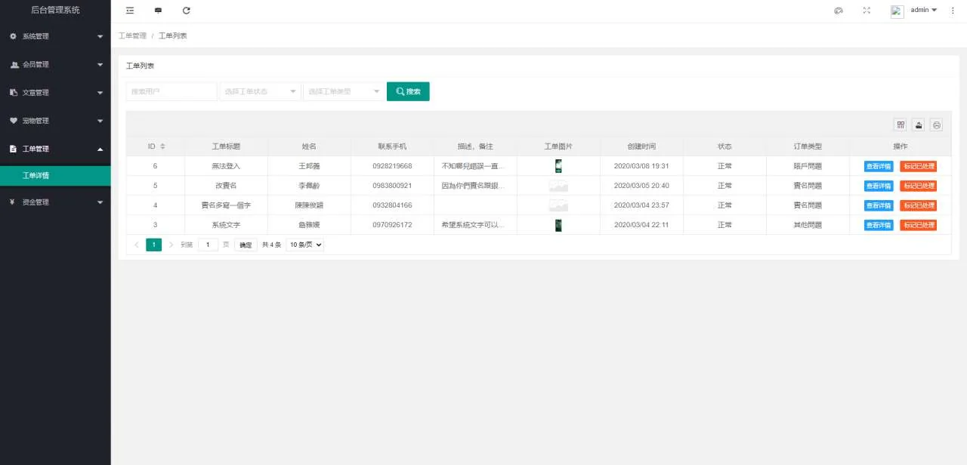Open the 10 条/页 page size dropdown
Screen dimensions: 967x465
pyautogui.click(x=305, y=245)
